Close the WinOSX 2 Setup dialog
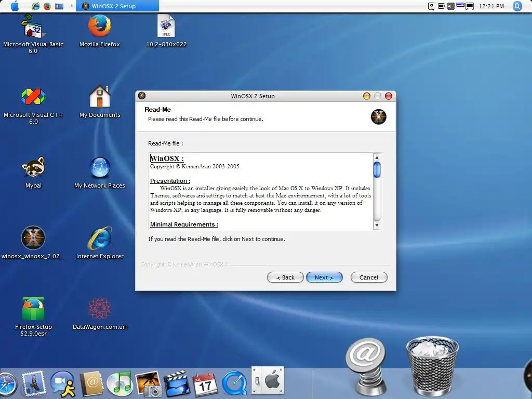The width and height of the screenshot is (532, 399). (x=389, y=96)
